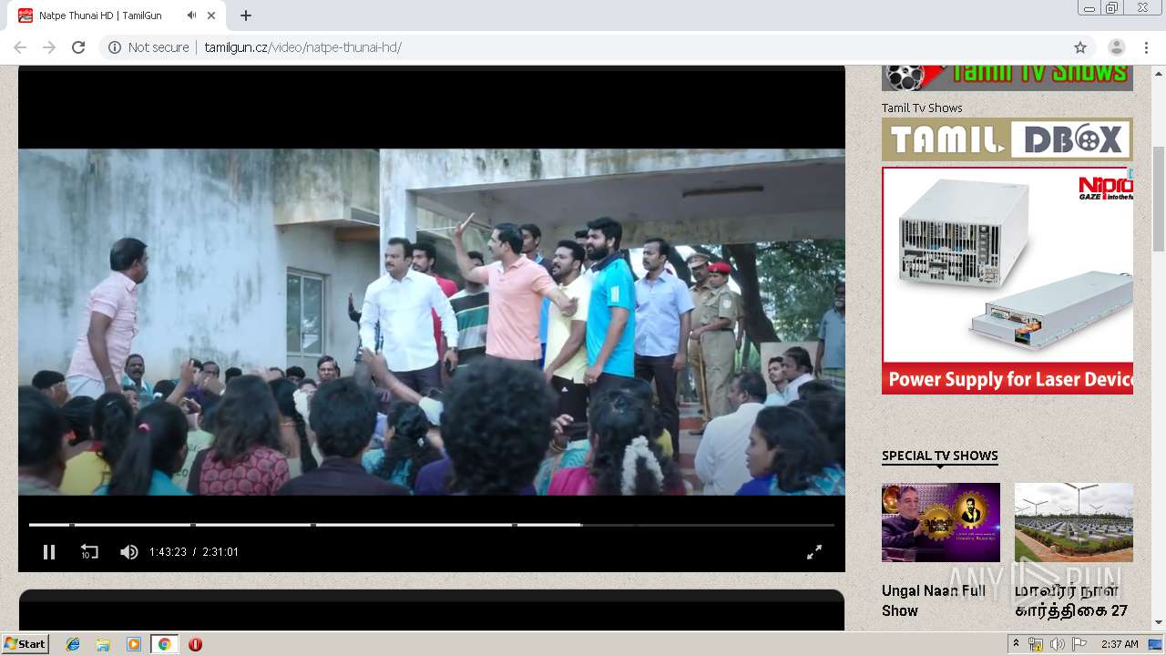Screen dimensions: 1166x656
Task: Enter fullscreen video mode
Action: (x=814, y=552)
